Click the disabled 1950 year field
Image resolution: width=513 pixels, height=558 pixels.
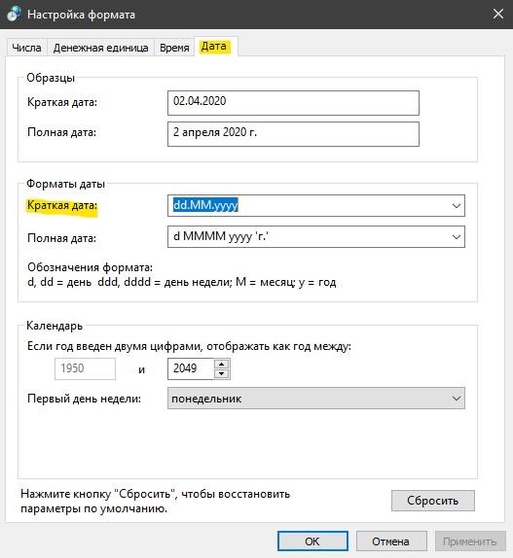pyautogui.click(x=85, y=368)
